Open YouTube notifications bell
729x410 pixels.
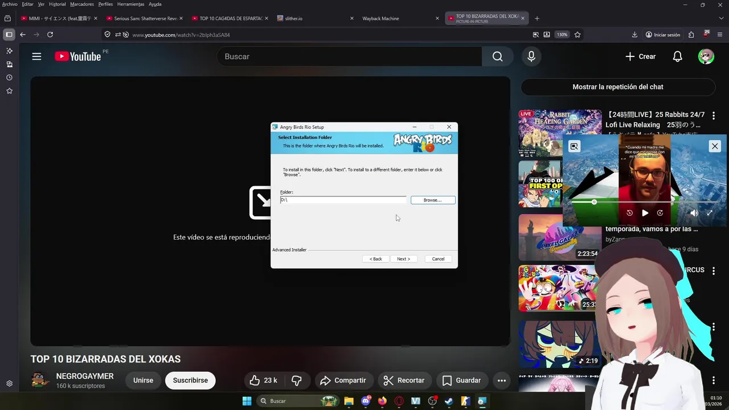pyautogui.click(x=677, y=56)
